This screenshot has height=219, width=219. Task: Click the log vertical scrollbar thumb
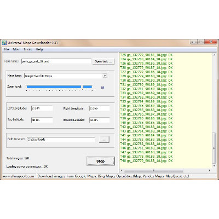point(214,148)
